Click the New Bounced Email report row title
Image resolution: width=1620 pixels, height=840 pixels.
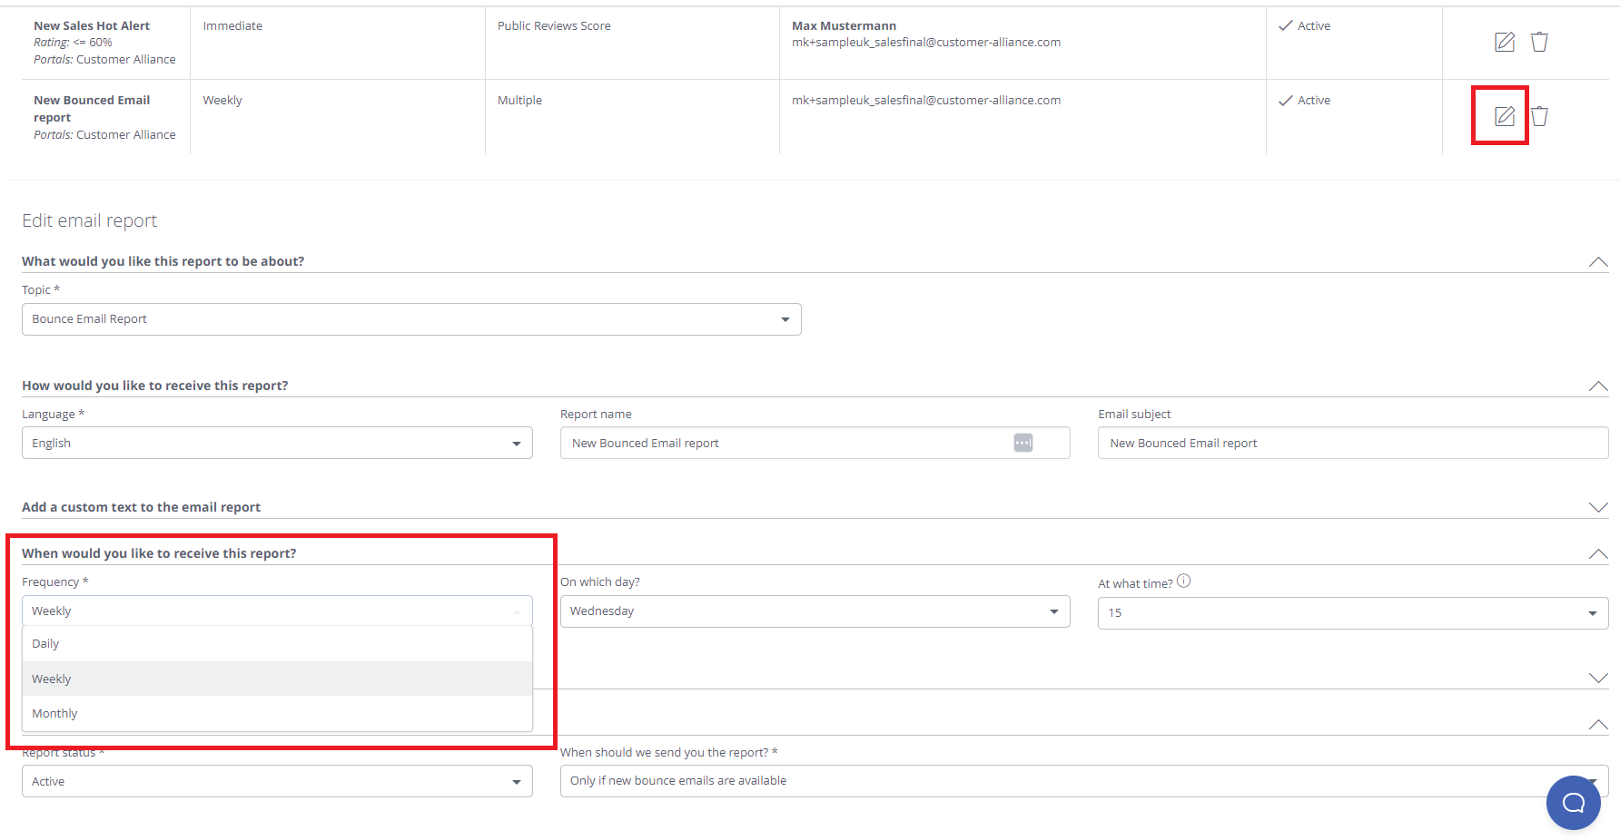click(x=92, y=109)
